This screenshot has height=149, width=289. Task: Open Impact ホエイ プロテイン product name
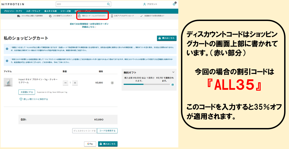click(38, 81)
